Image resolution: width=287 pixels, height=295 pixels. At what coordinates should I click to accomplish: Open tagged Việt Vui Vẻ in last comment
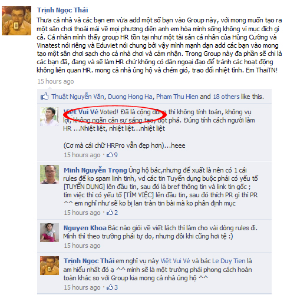tap(175, 261)
